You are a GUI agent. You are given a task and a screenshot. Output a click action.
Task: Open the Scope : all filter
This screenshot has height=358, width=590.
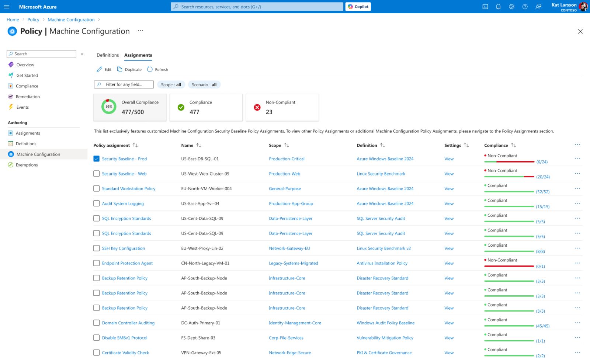tap(171, 85)
